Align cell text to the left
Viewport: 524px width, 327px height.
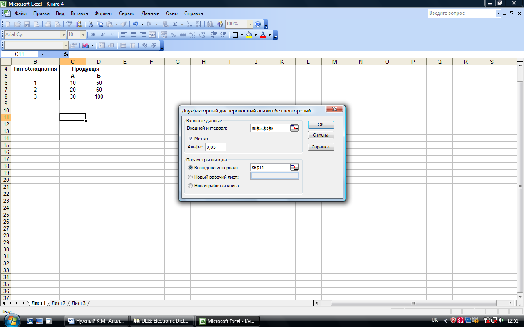[x=124, y=35]
